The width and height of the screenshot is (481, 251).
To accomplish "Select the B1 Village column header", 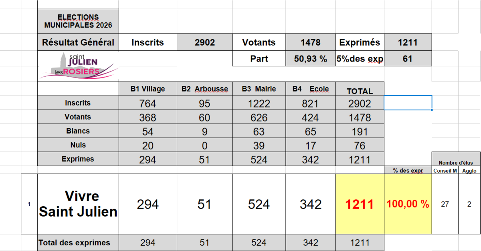I will [148, 89].
